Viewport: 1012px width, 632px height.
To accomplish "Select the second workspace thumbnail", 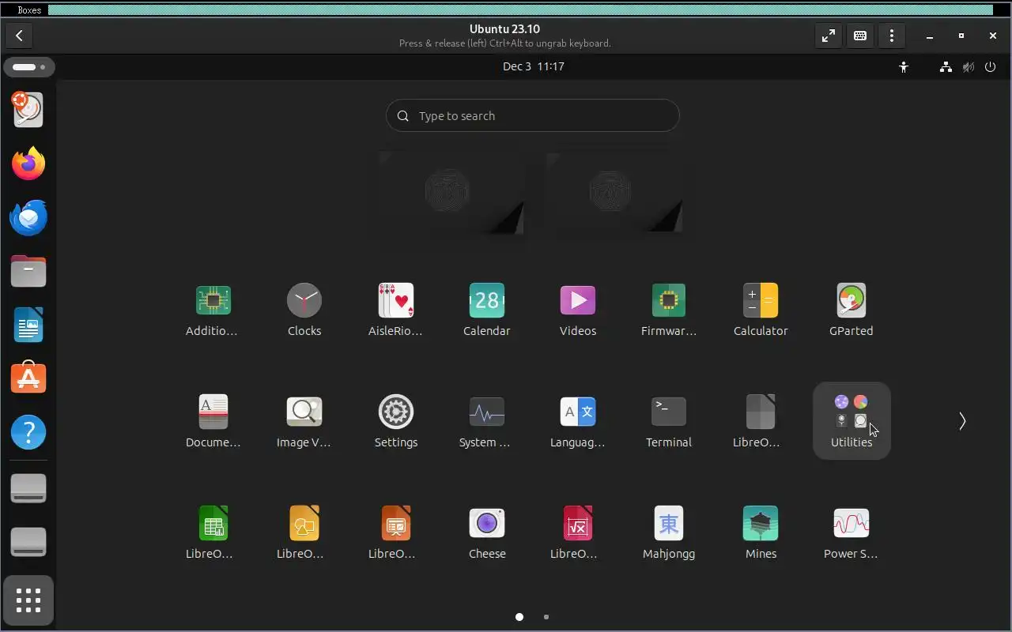I will 614,194.
